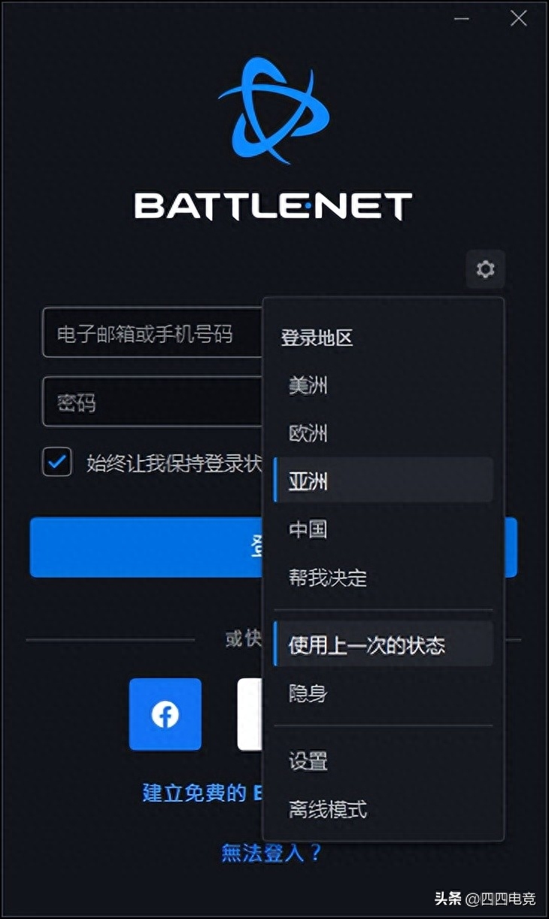
Task: Minimize the Battle.net login window
Action: coord(461,19)
